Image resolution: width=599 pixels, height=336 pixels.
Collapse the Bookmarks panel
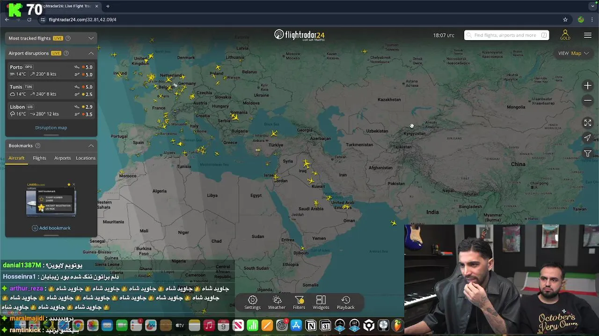click(x=91, y=146)
